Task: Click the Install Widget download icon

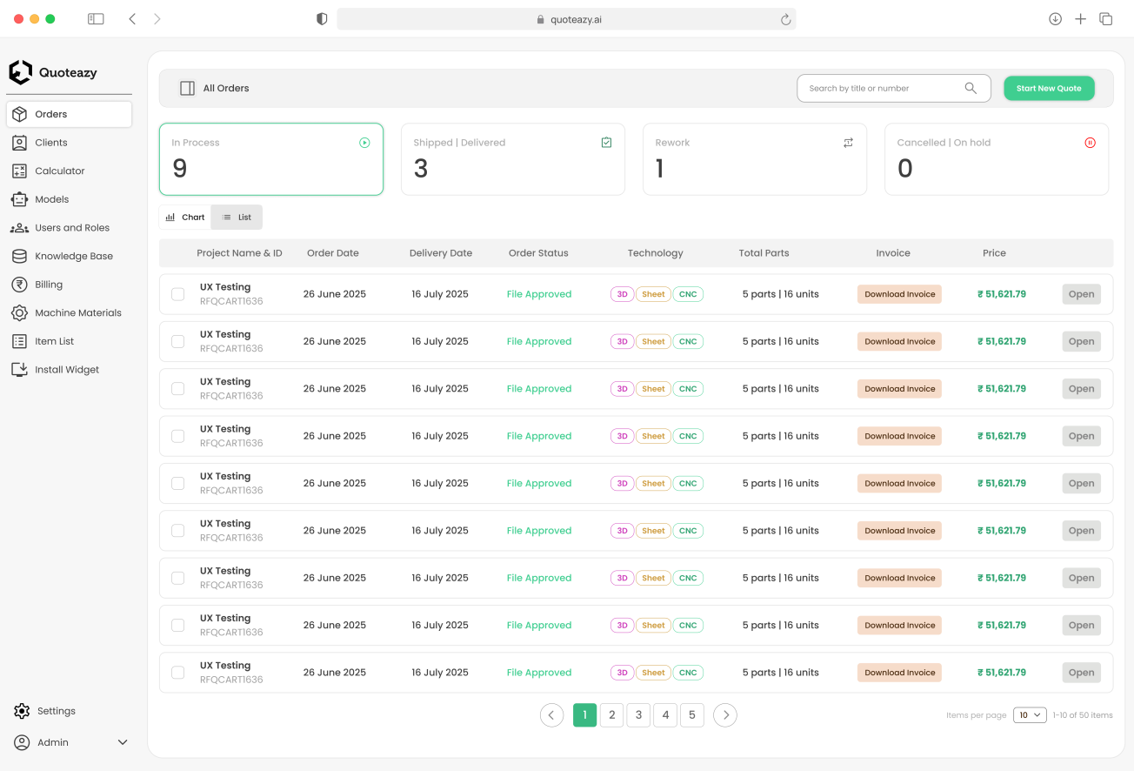Action: (x=19, y=370)
